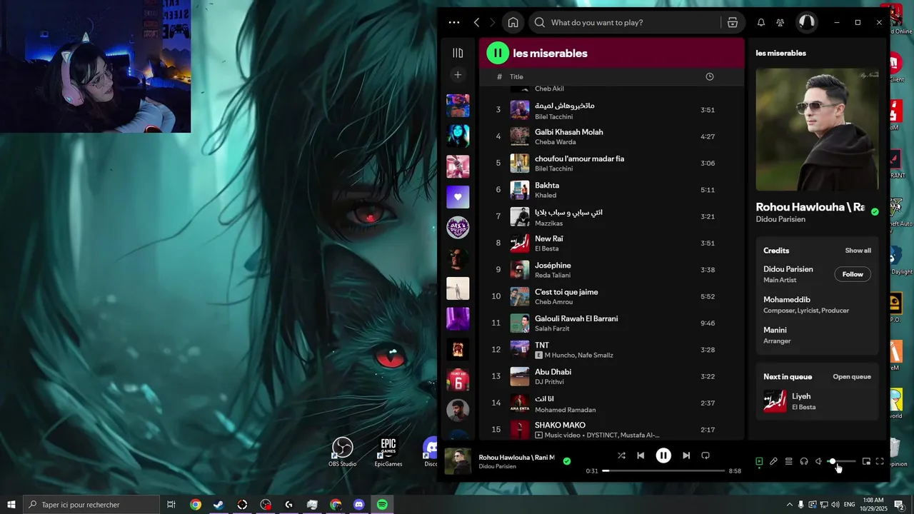
Task: Sort tracks by duration clock header
Action: coord(709,76)
